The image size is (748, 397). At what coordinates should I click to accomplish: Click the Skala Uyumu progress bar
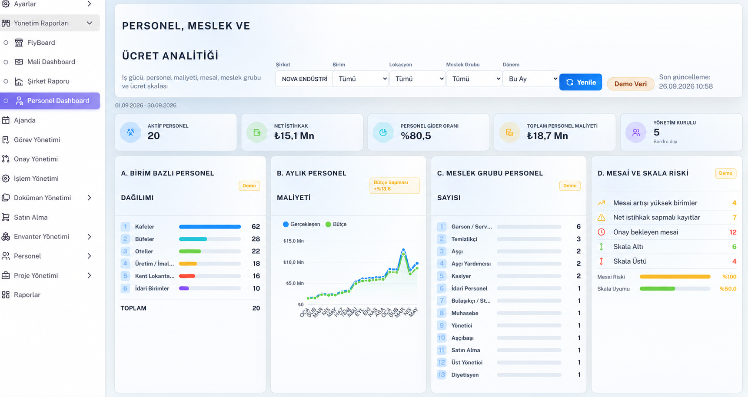coord(675,289)
